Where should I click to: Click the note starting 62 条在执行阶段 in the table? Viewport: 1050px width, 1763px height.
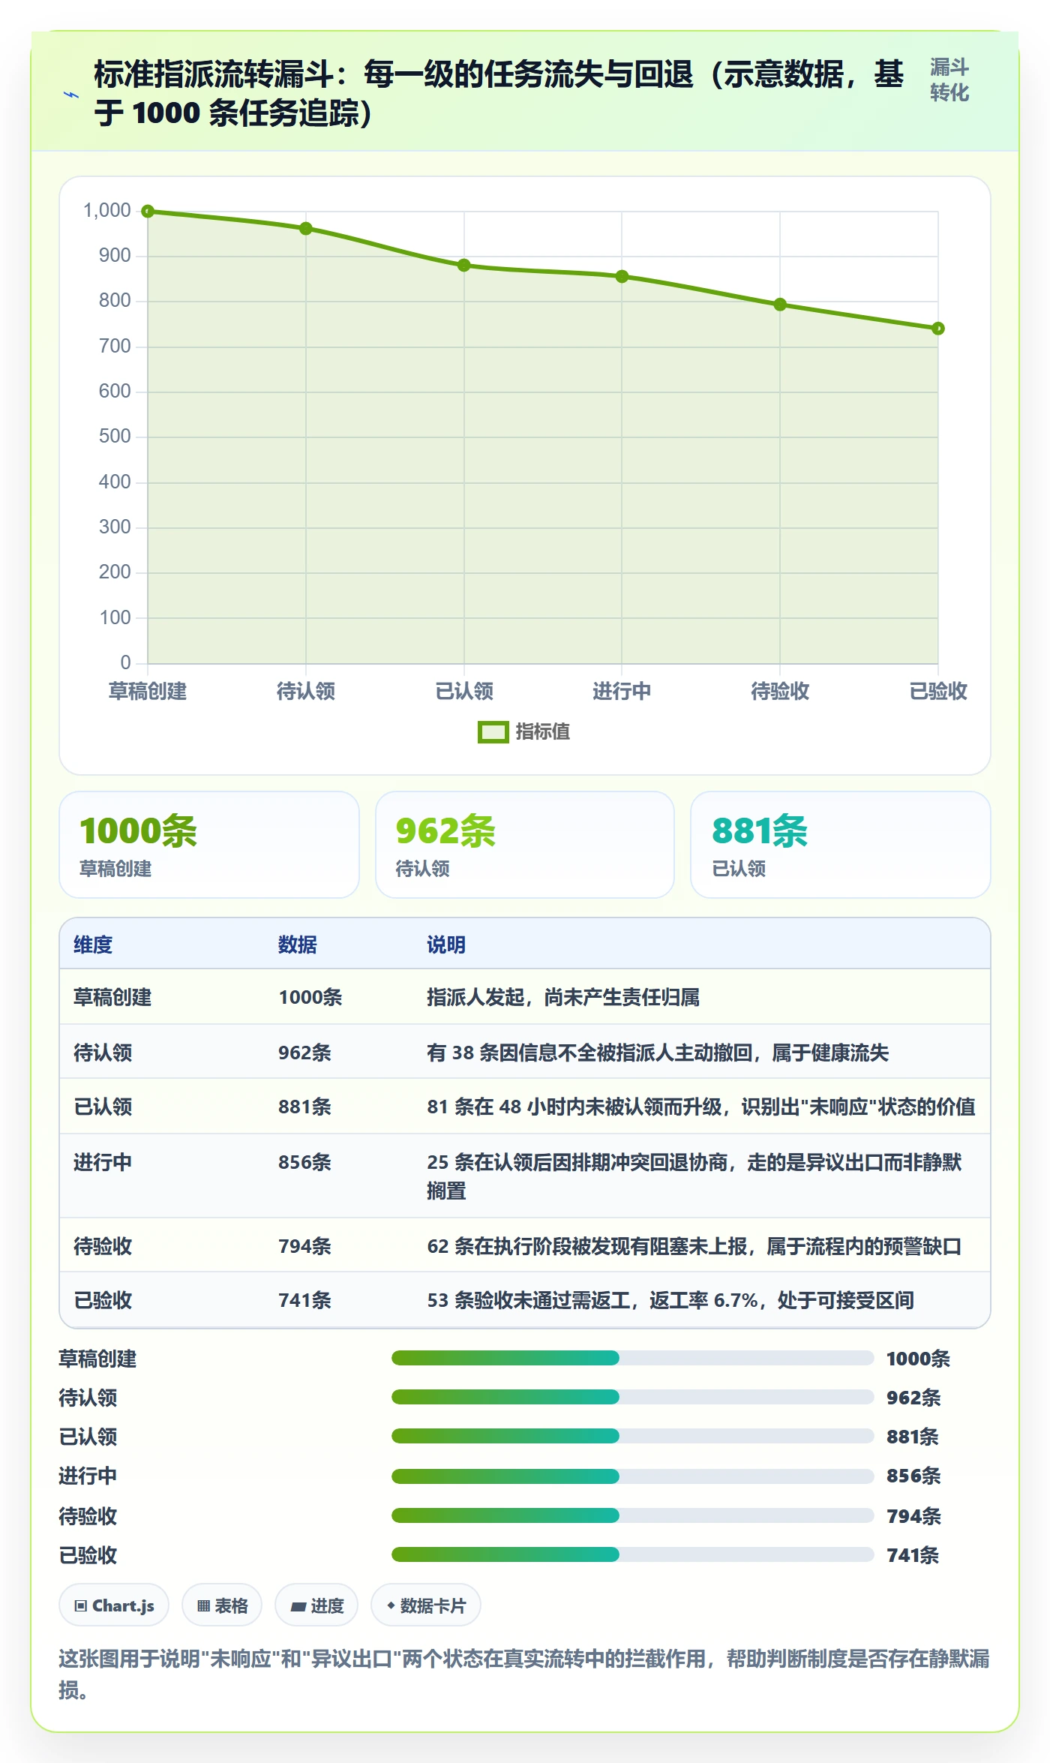click(x=694, y=1246)
